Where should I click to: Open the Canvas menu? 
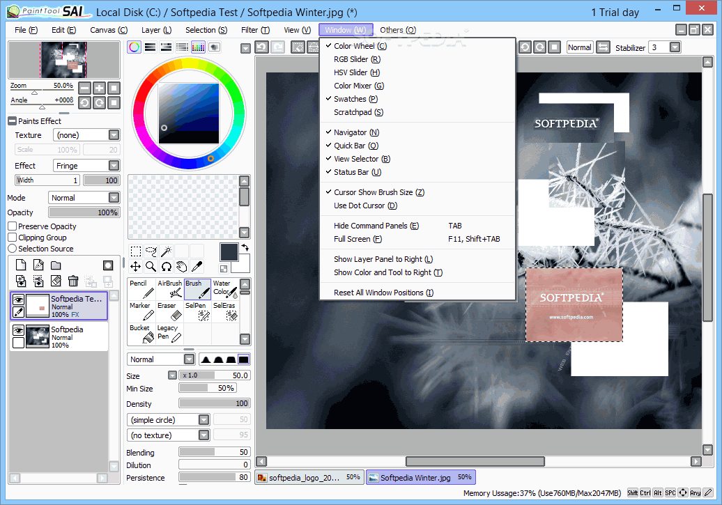[109, 30]
